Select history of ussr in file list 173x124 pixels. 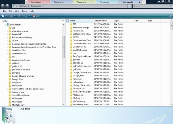(79, 89)
